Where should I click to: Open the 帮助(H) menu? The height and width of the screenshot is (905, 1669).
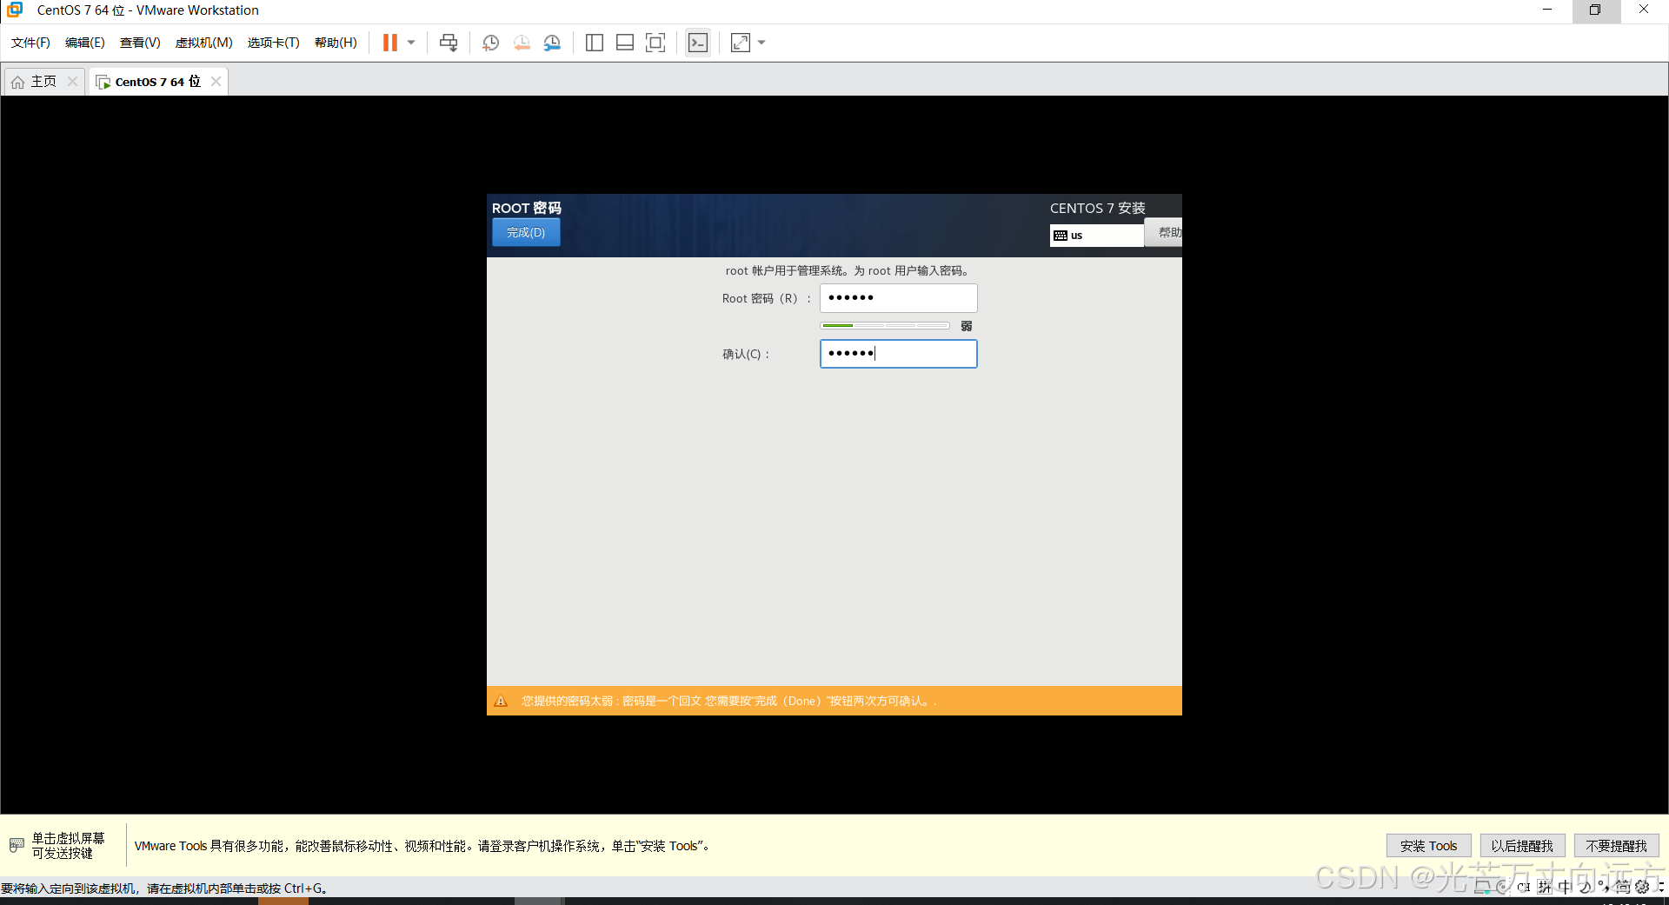tap(336, 43)
